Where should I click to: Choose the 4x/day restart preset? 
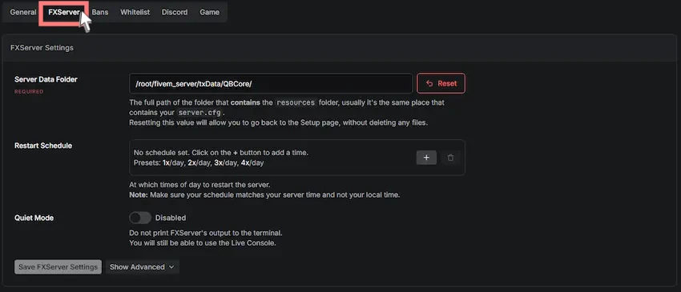tap(252, 163)
